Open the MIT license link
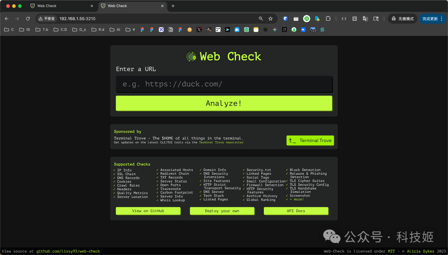The image size is (448, 255). pos(391,251)
